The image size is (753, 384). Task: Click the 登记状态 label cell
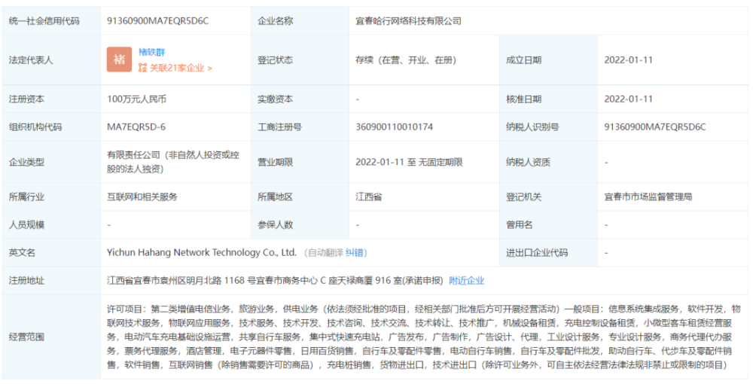[300, 60]
